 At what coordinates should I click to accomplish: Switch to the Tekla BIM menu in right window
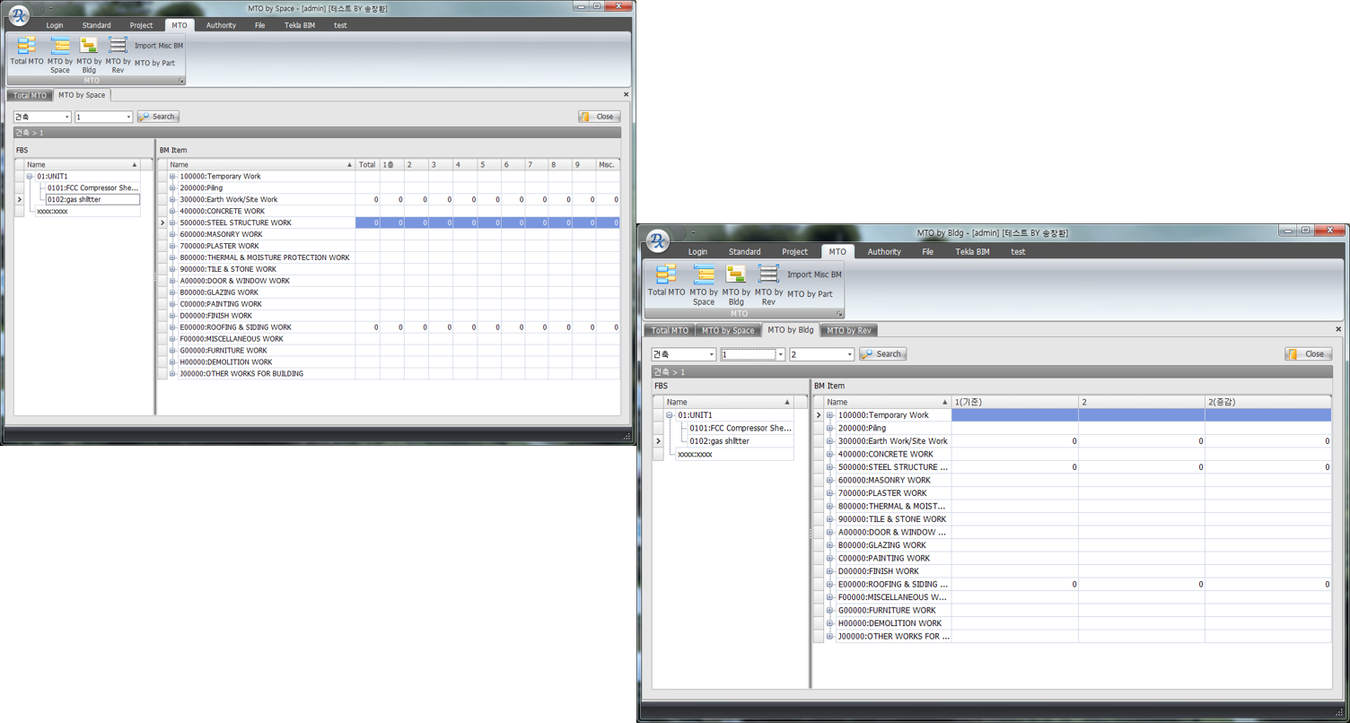[x=972, y=252]
